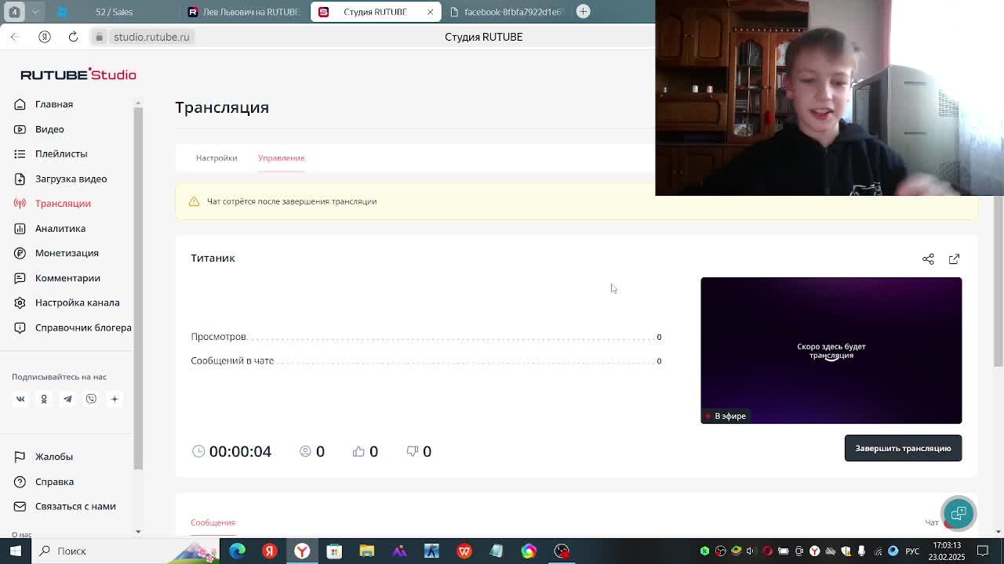Click the likes thumbs-up counter icon

358,451
